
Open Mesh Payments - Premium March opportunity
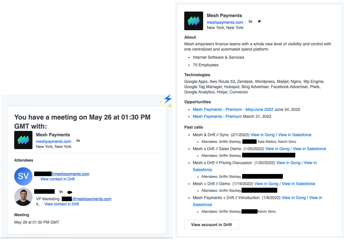tap(217, 116)
